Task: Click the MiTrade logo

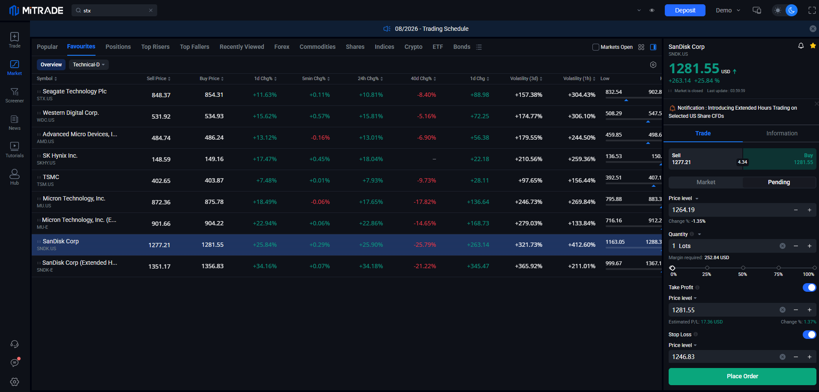Action: tap(36, 10)
